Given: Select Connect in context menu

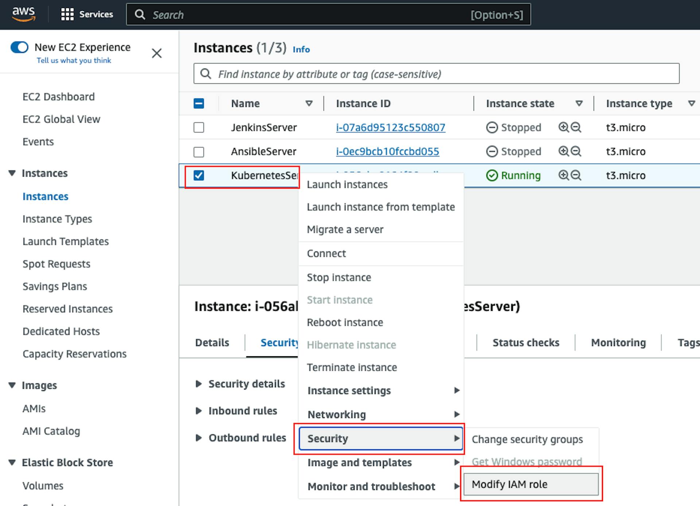Looking at the screenshot, I should pyautogui.click(x=381, y=254).
